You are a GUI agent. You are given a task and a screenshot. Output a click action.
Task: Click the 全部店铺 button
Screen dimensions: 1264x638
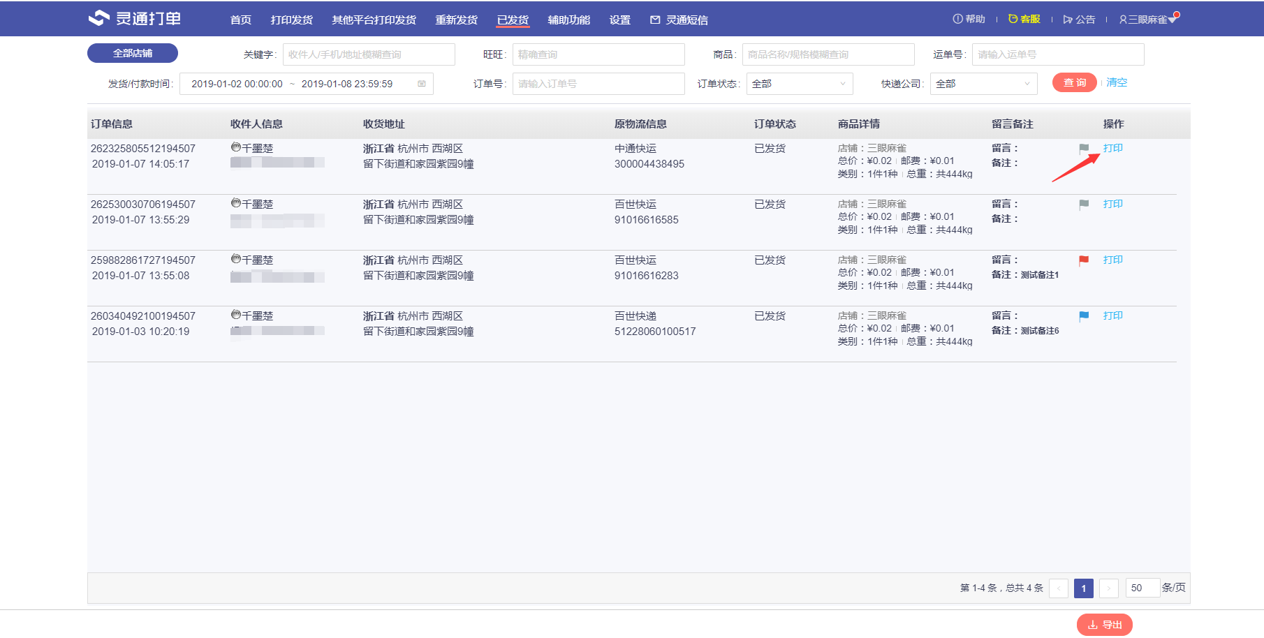[133, 53]
